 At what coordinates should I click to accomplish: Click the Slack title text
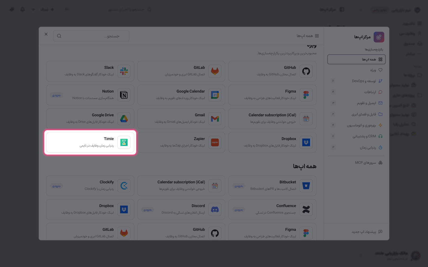tap(109, 68)
